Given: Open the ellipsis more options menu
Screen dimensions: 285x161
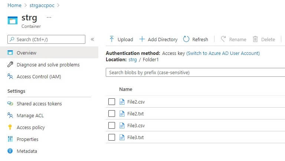Looking at the screenshot, I should (x=49, y=17).
